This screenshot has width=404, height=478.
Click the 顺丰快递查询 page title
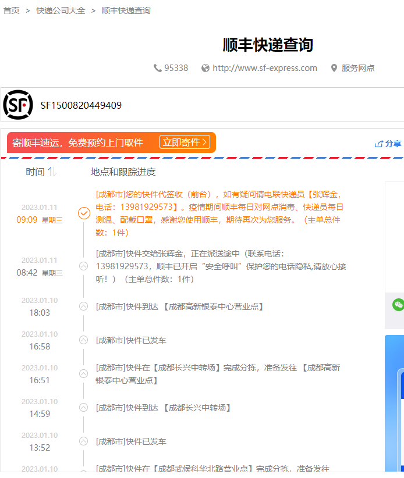point(268,45)
